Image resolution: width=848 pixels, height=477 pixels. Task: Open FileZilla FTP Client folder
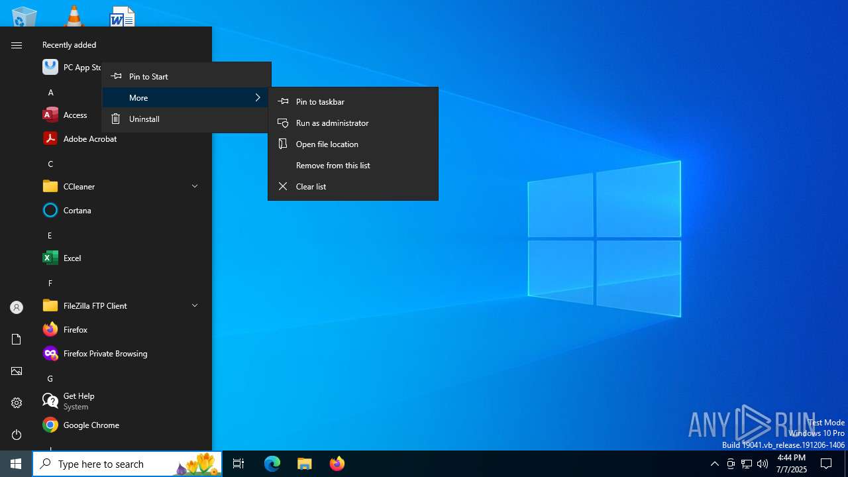[123, 305]
